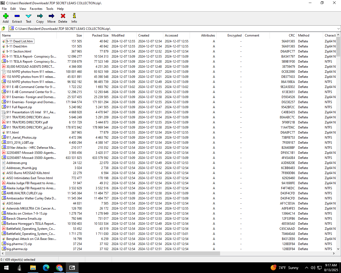
Task: Sort by the Method column header
Action: [310, 35]
